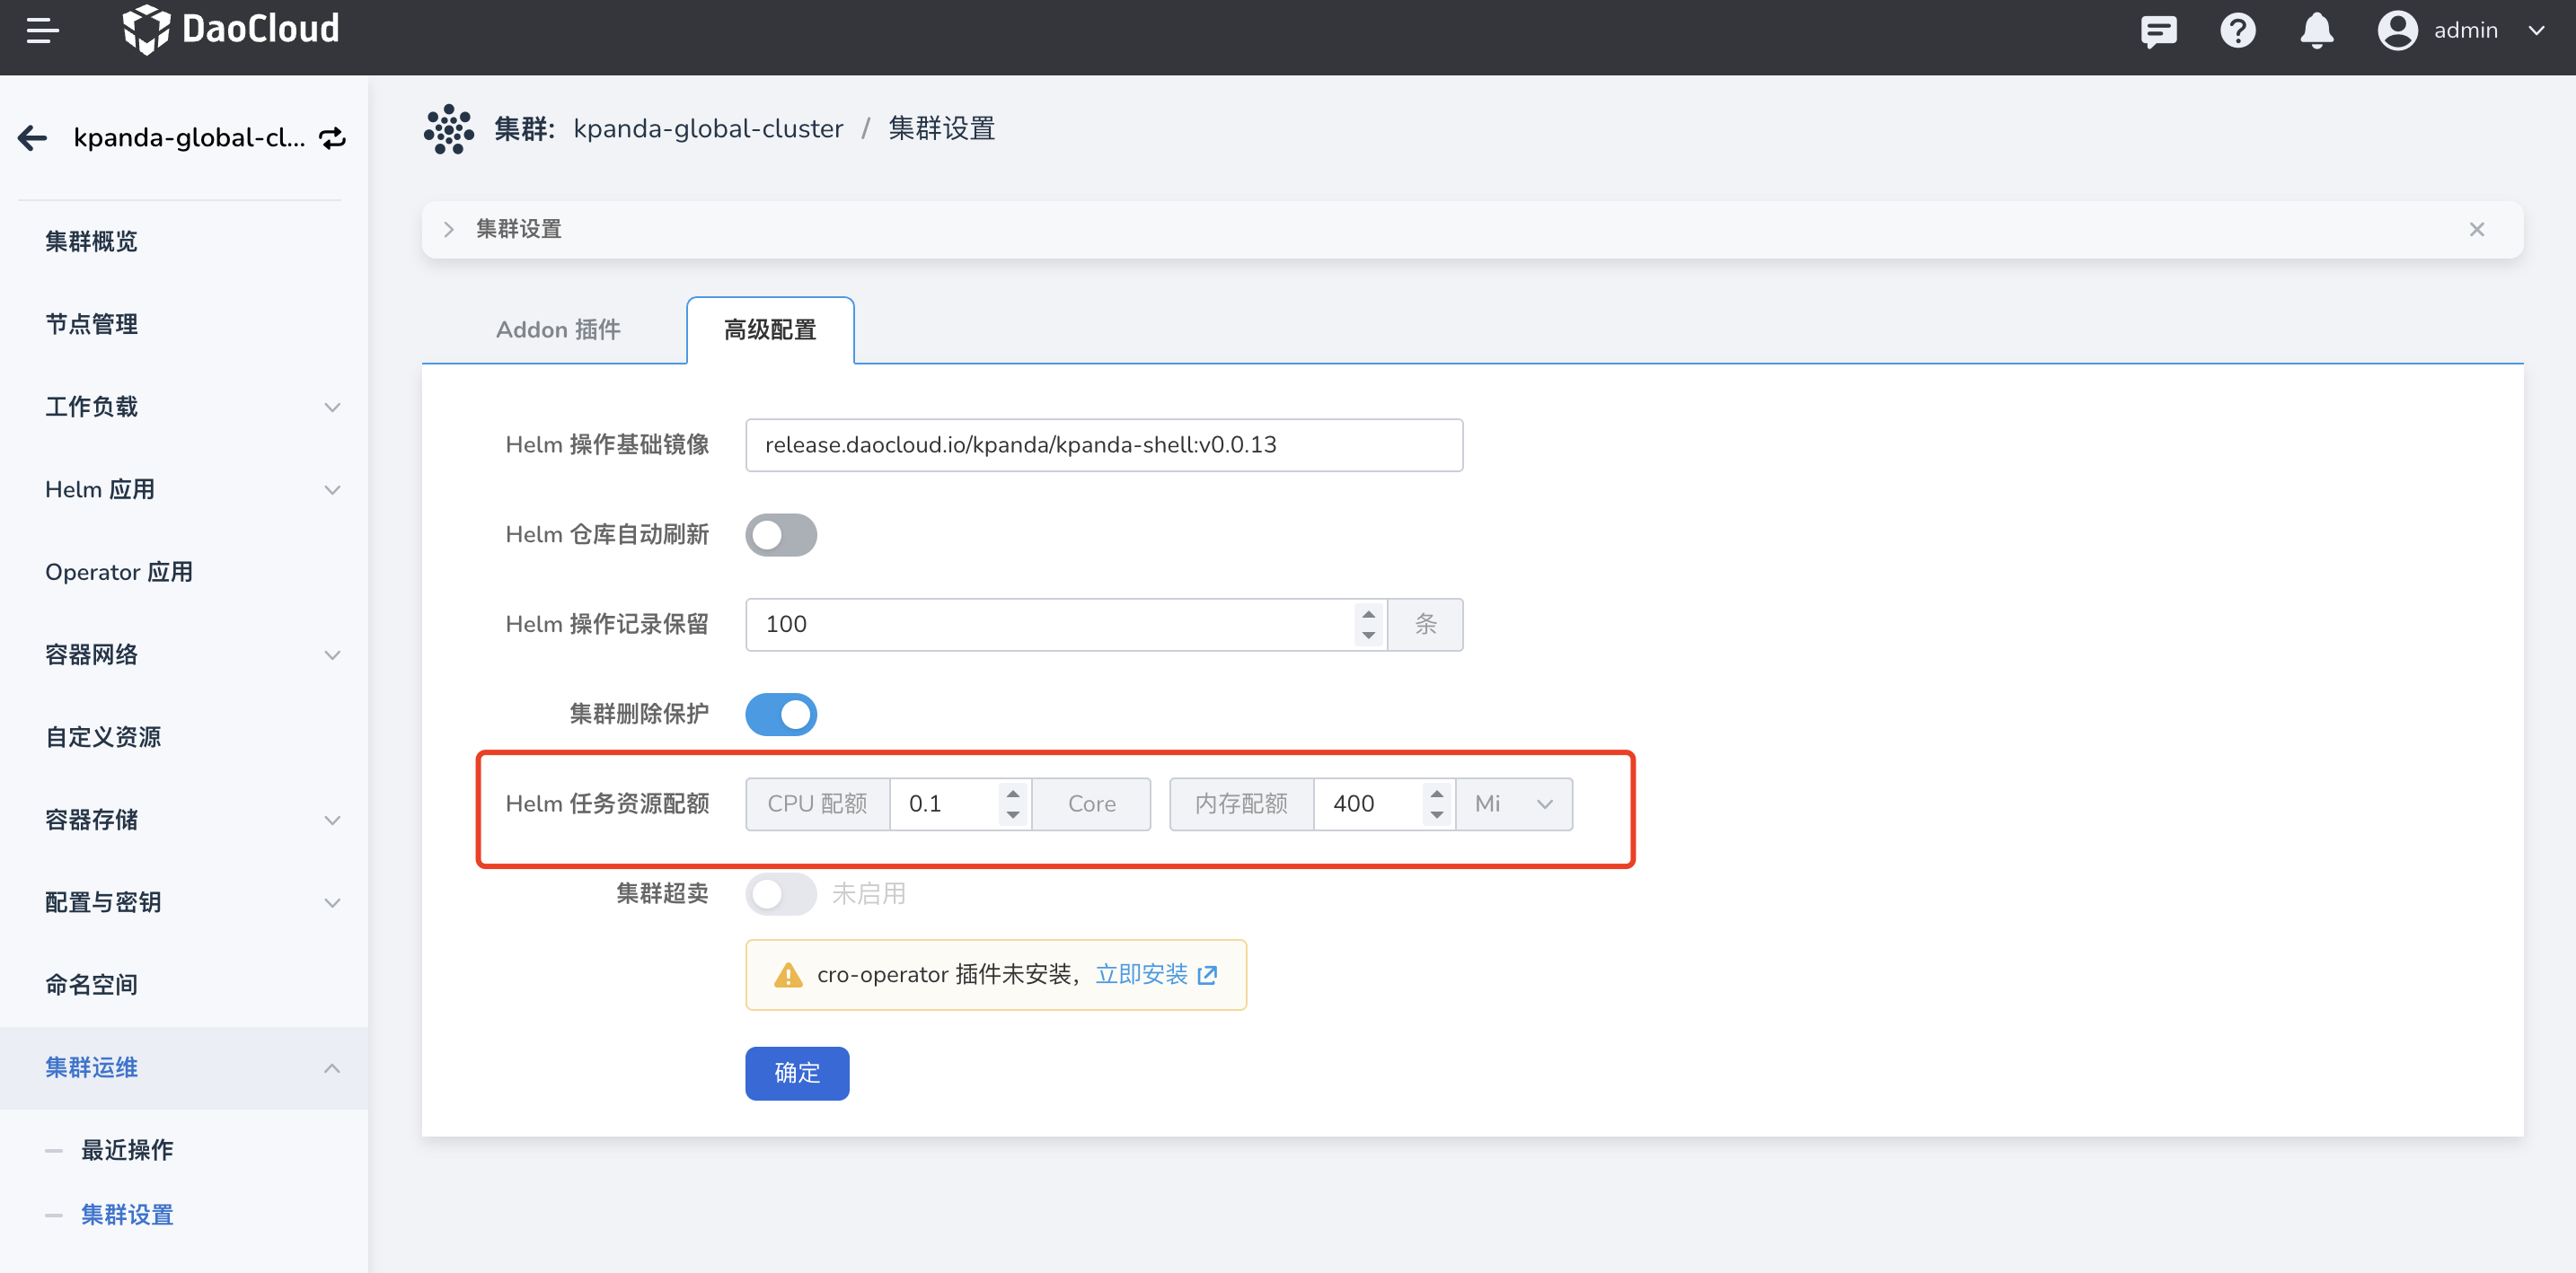Open the help question mark icon

2238,31
